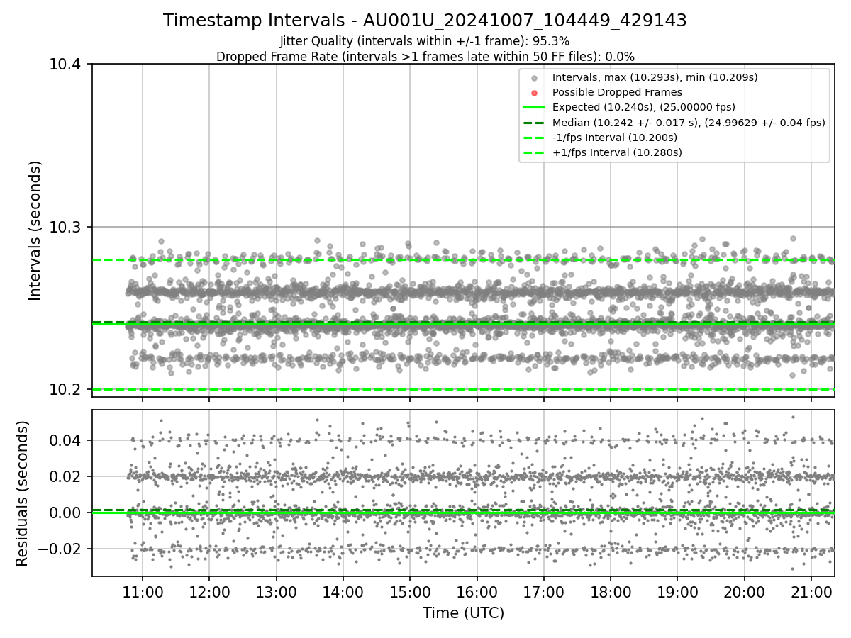The image size is (851, 638).
Task: Select the Expected (10.240s) legend entry
Action: pos(643,107)
